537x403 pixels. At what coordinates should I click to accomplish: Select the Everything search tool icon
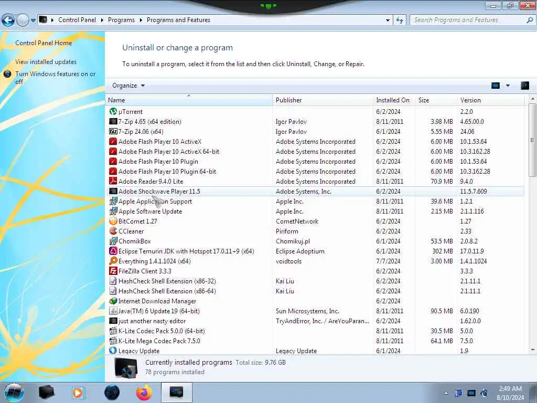(x=113, y=261)
